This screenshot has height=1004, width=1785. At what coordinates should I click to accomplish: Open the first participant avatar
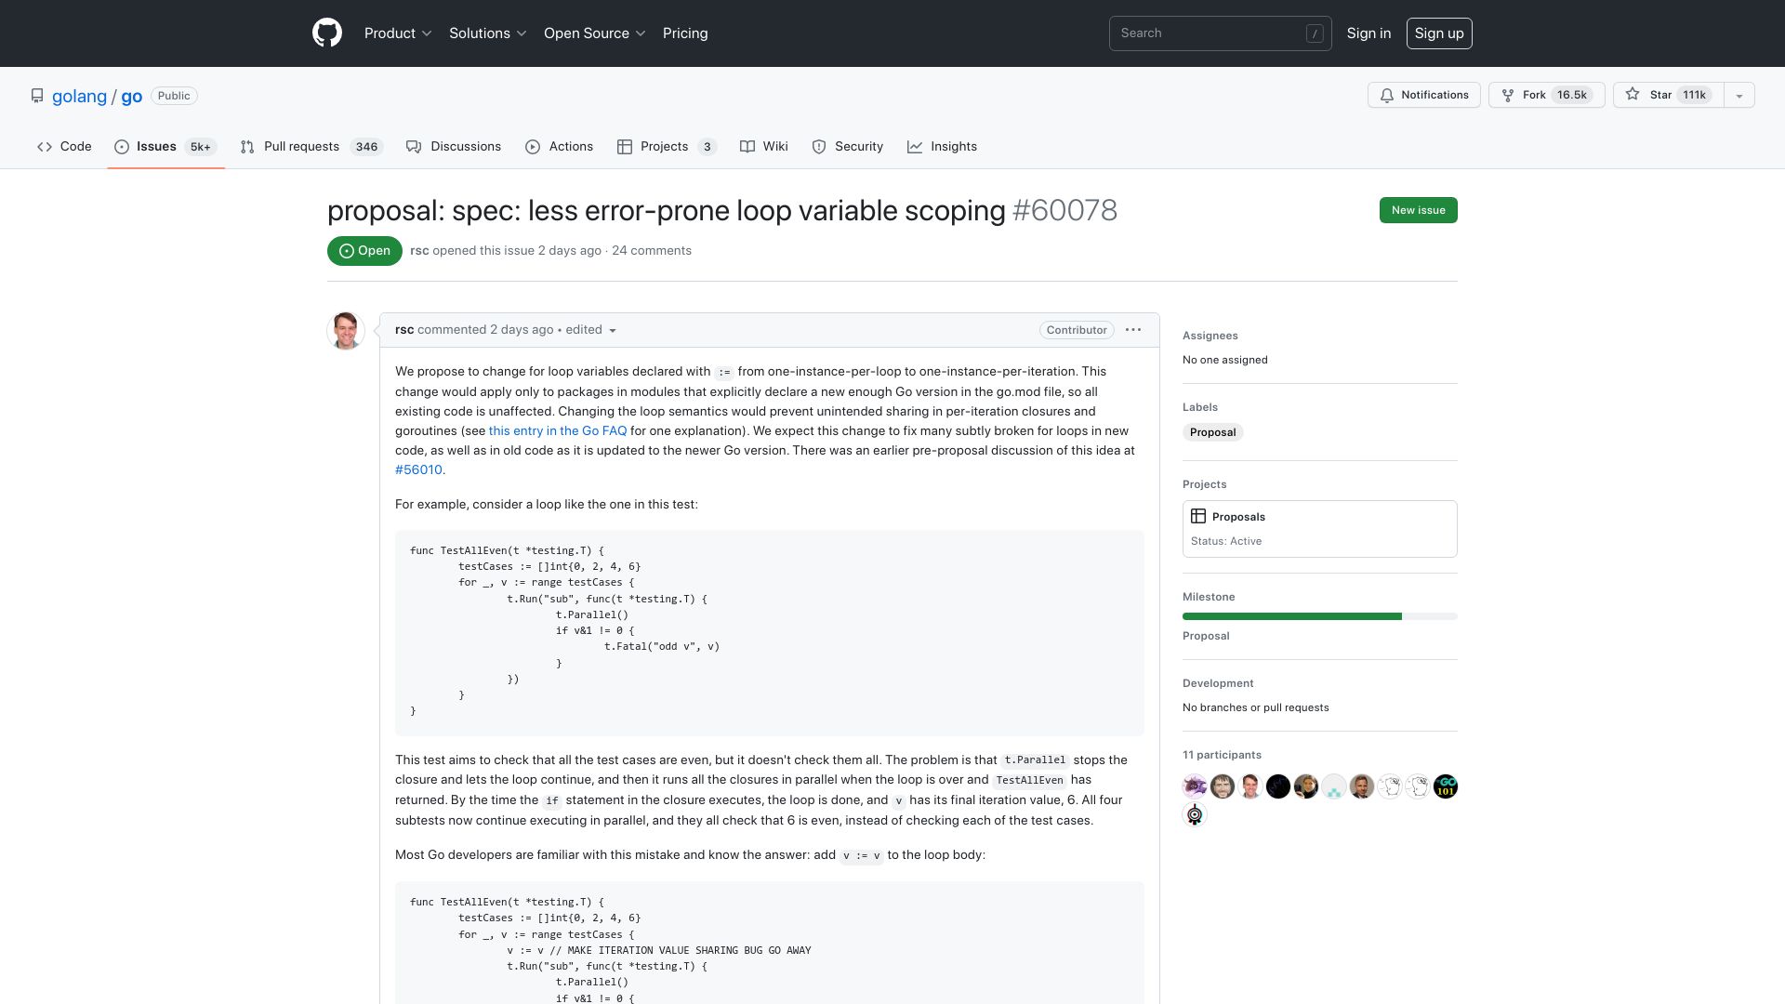pyautogui.click(x=1195, y=786)
